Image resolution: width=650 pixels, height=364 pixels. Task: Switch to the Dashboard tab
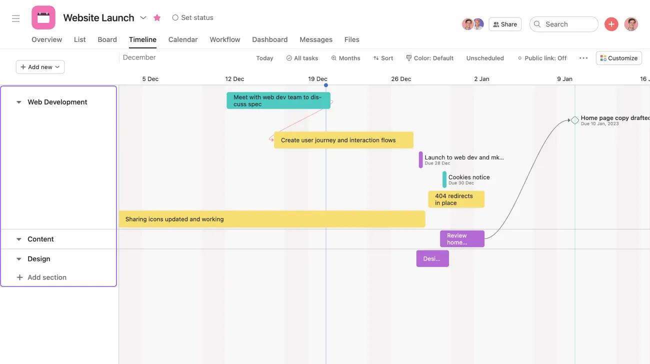tap(269, 39)
